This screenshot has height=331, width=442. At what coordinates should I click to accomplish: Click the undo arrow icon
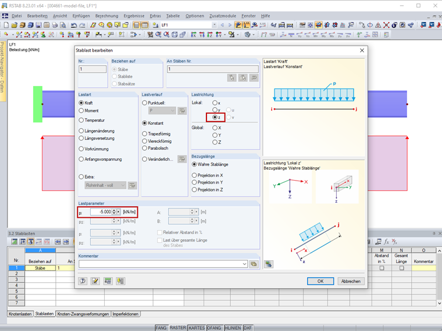(74, 25)
